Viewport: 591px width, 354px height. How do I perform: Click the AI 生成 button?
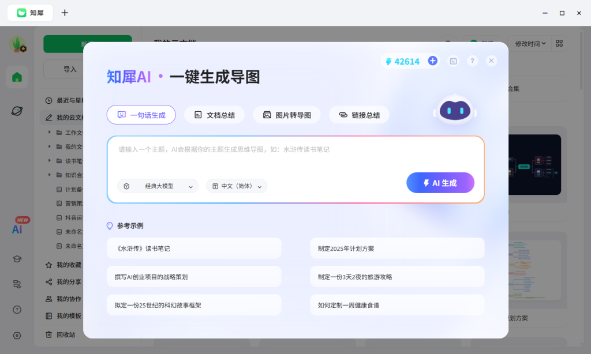pyautogui.click(x=440, y=183)
